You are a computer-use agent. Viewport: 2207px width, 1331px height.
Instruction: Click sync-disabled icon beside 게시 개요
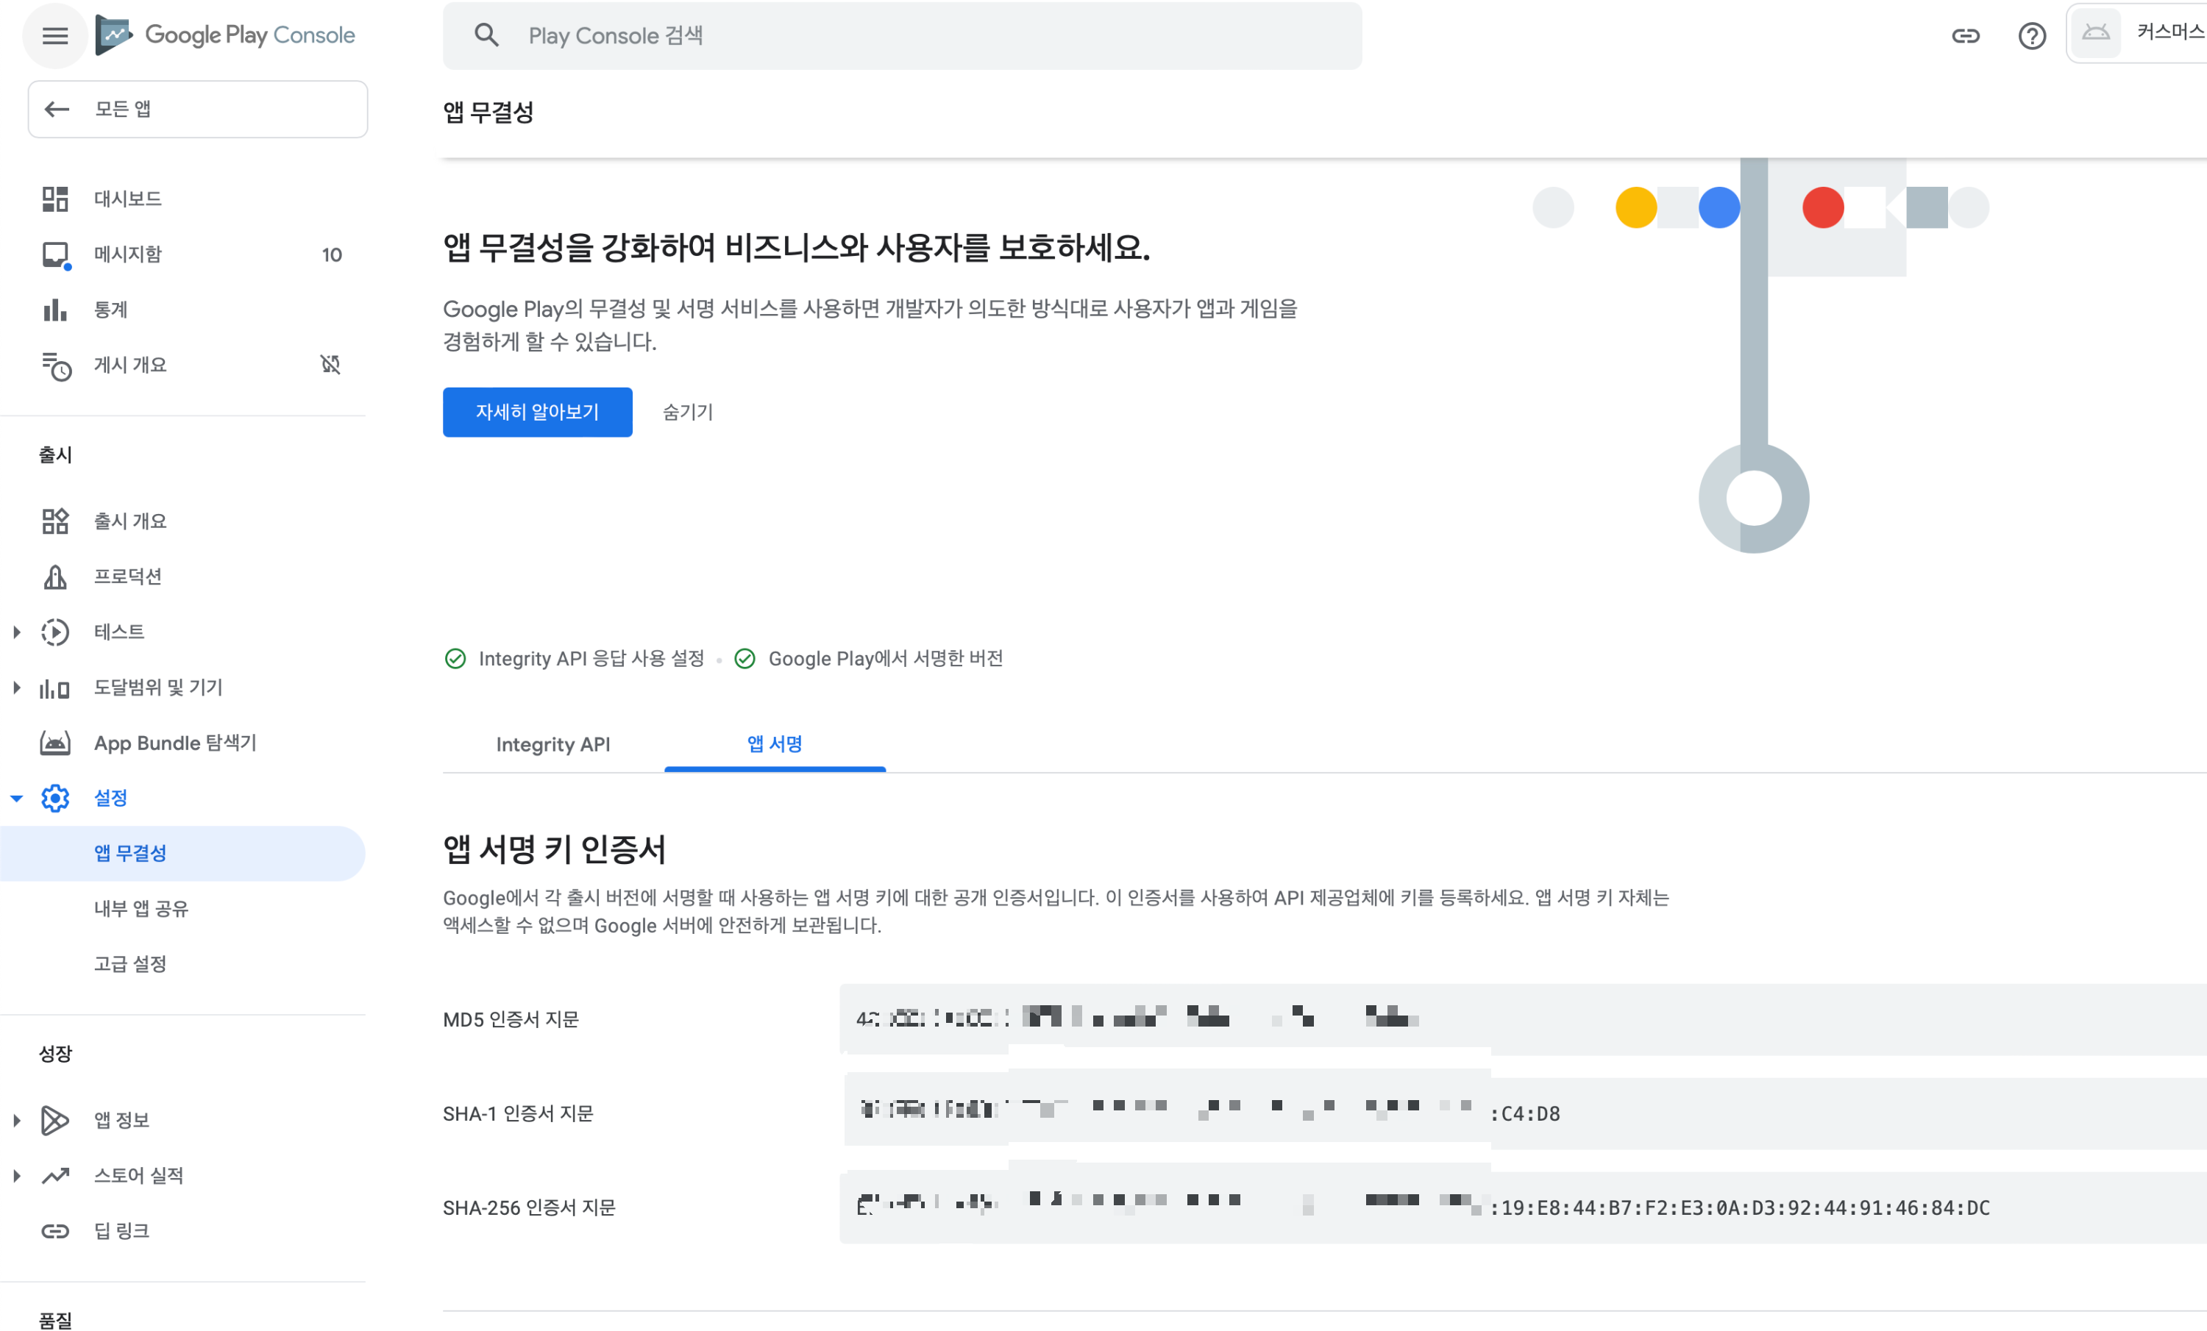(330, 364)
